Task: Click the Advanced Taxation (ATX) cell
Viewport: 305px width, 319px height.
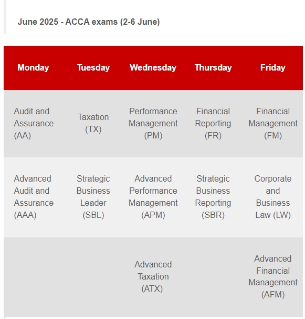Action: tap(153, 276)
